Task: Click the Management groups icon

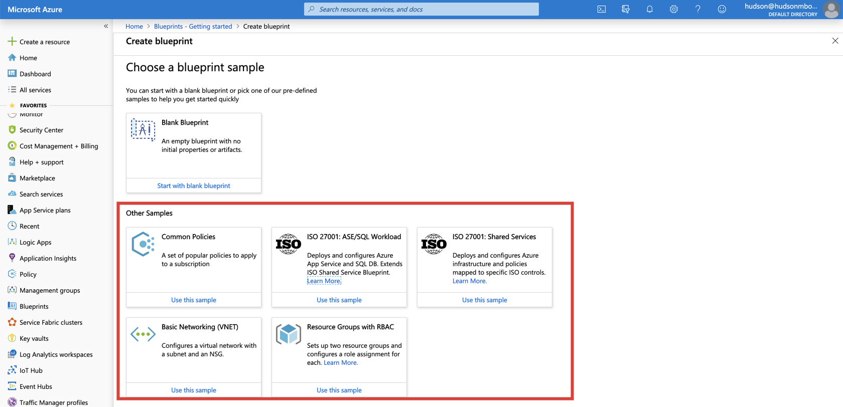Action: click(12, 290)
